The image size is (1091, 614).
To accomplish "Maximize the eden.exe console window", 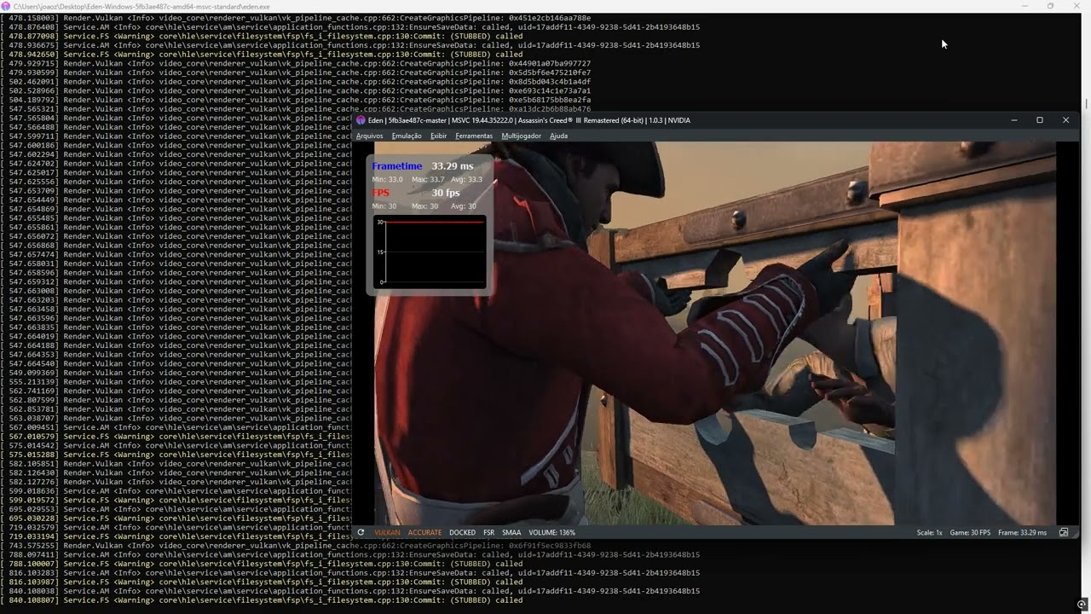I will point(1050,6).
